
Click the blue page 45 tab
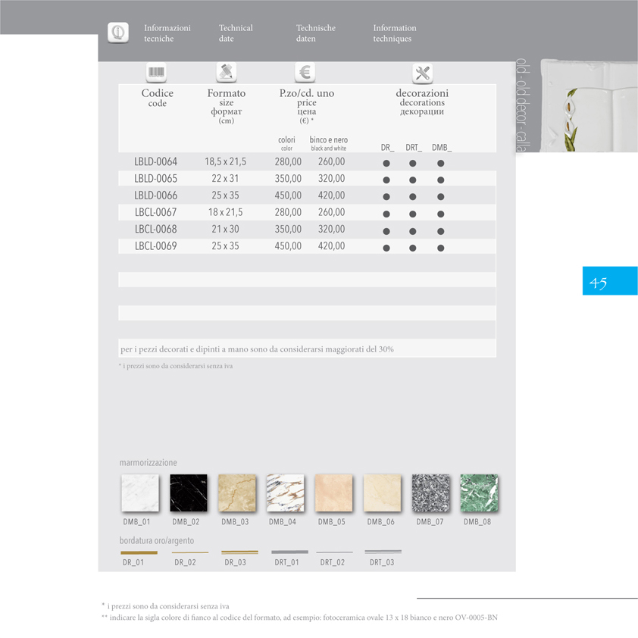click(x=609, y=281)
